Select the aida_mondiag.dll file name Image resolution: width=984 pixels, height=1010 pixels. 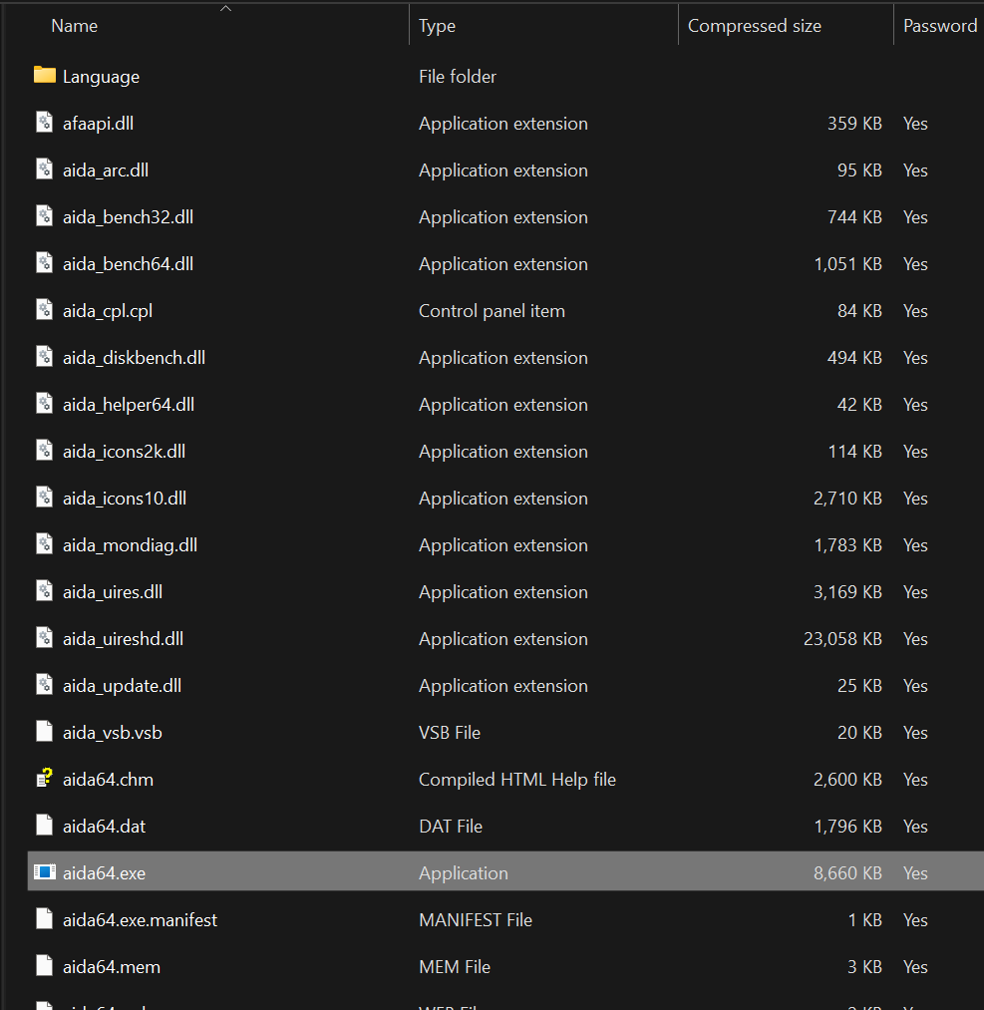(x=130, y=545)
